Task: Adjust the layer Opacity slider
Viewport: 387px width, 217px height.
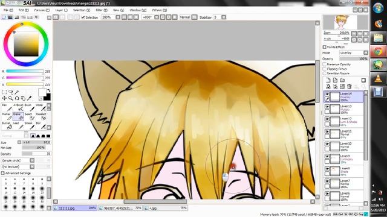Action: (x=354, y=59)
